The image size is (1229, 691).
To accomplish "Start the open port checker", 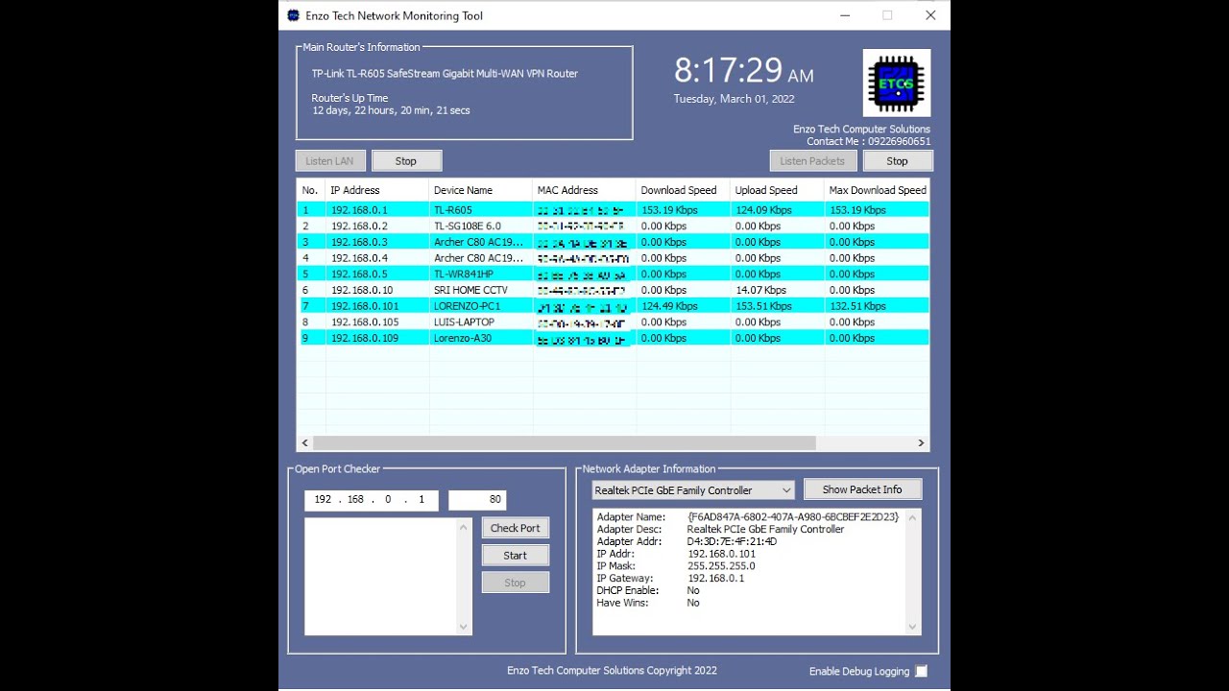I will 516,556.
